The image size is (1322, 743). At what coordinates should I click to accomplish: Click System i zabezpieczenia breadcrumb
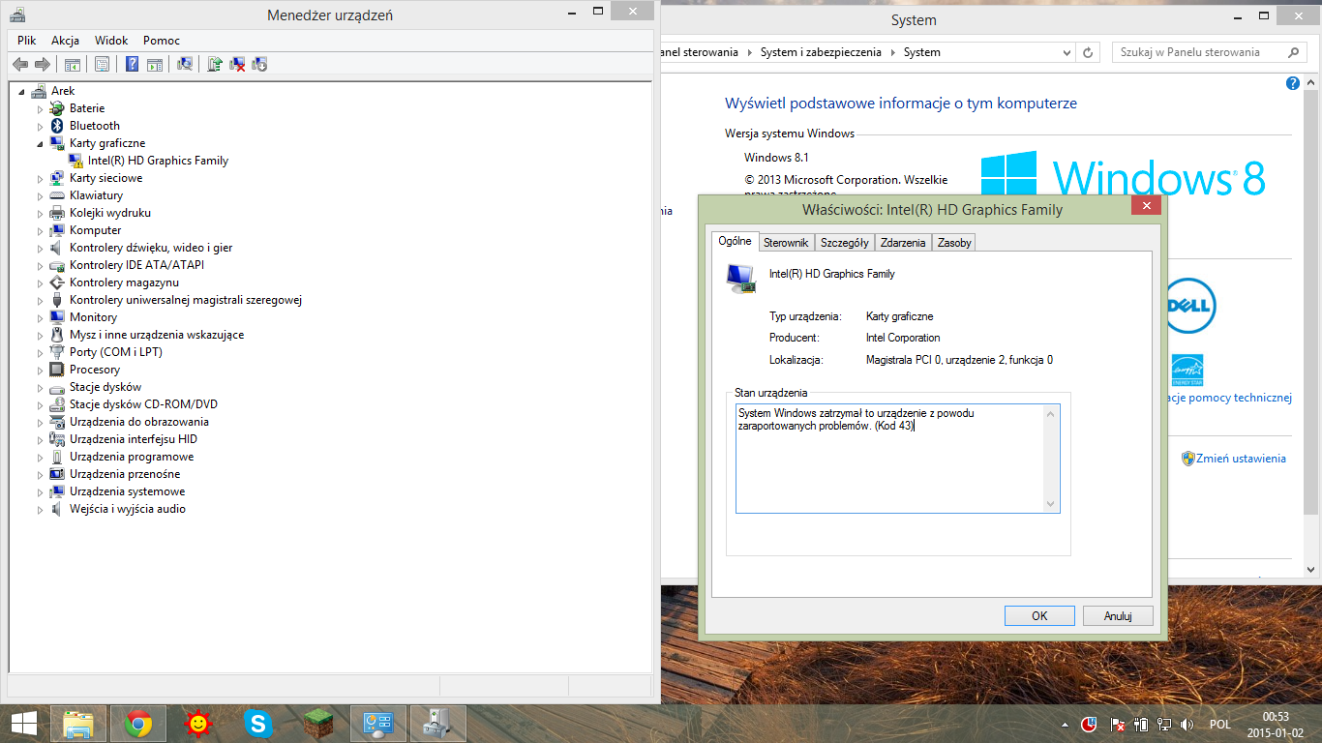click(821, 52)
